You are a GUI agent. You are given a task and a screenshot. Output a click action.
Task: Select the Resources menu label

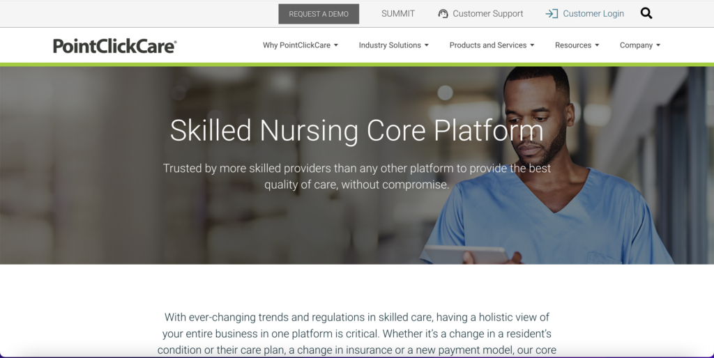(573, 45)
